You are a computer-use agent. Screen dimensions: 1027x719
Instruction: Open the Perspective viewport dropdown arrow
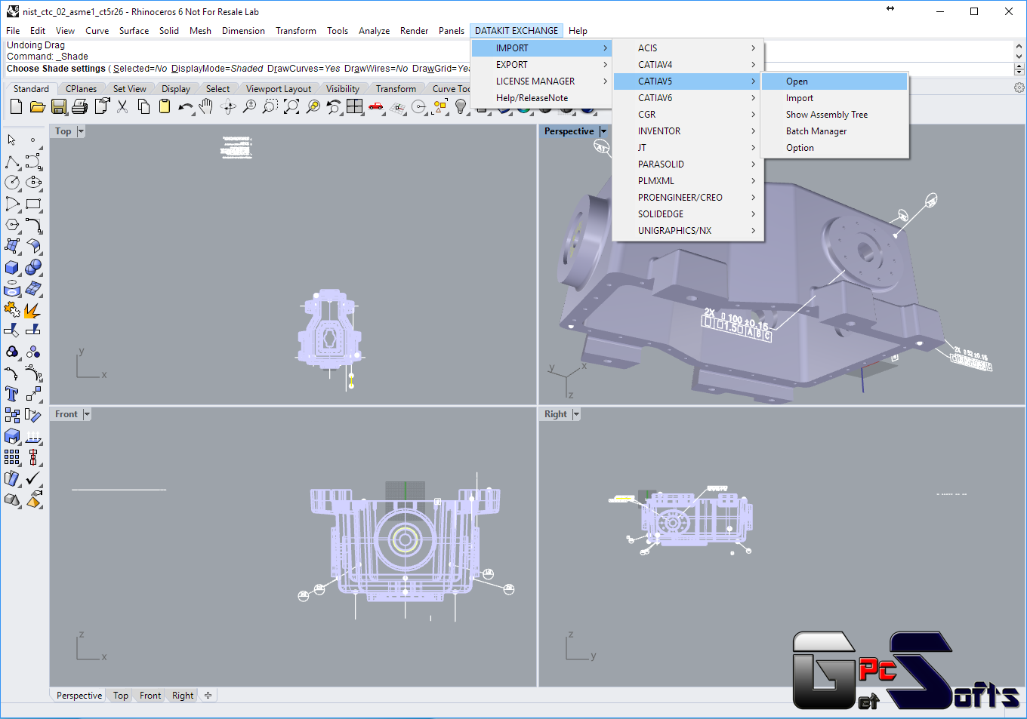[x=603, y=131]
